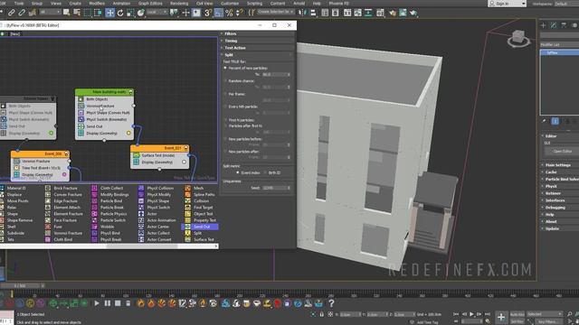This screenshot has height=325, width=579.
Task: Click the Percent Snap toggle icon
Action: [x=229, y=13]
